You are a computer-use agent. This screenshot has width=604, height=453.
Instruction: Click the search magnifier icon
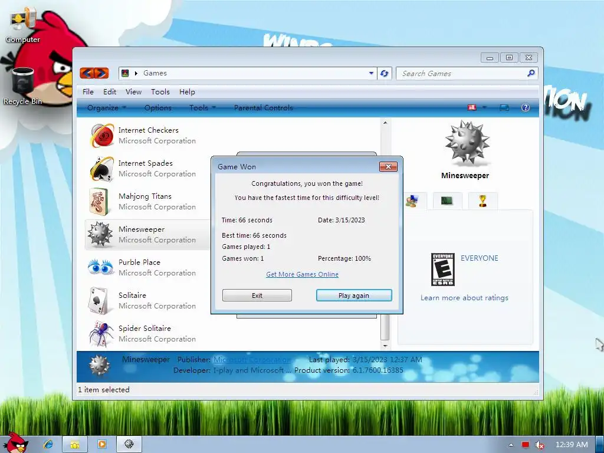[x=531, y=73]
